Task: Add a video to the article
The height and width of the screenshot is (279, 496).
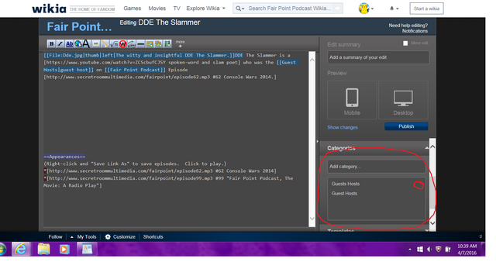Action: click(167, 44)
